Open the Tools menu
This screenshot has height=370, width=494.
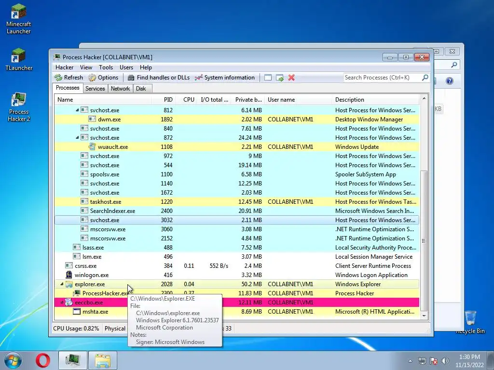(x=106, y=67)
